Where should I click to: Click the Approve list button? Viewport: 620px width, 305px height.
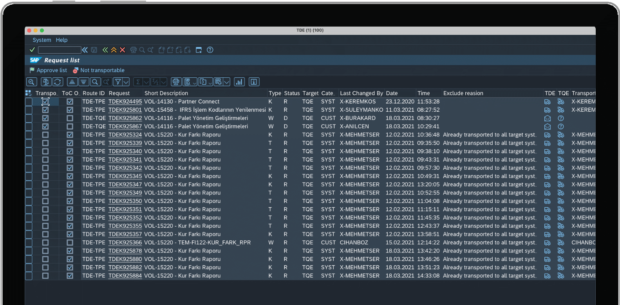[x=48, y=70]
